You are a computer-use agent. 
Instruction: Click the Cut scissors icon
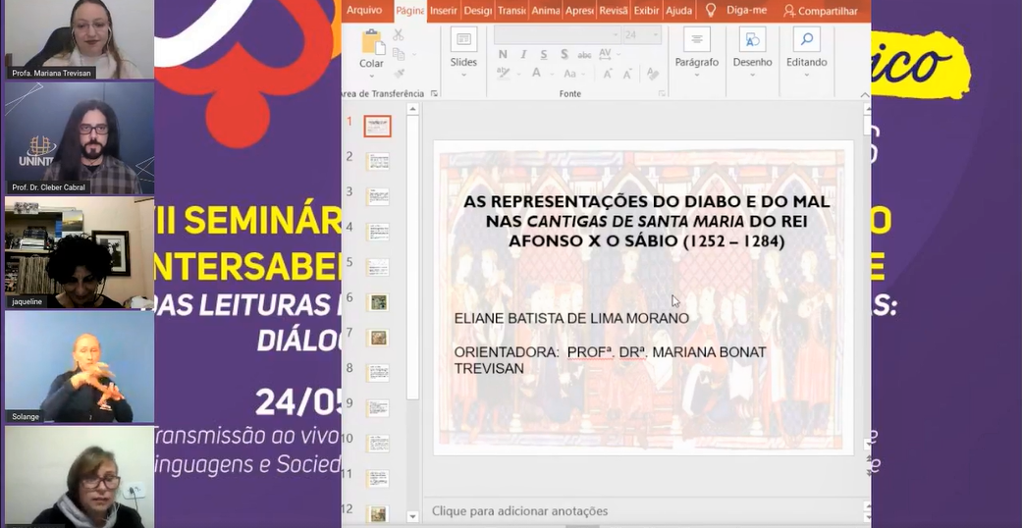398,35
